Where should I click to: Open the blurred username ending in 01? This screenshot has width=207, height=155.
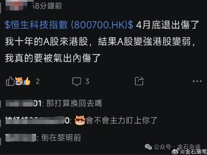(x=23, y=103)
